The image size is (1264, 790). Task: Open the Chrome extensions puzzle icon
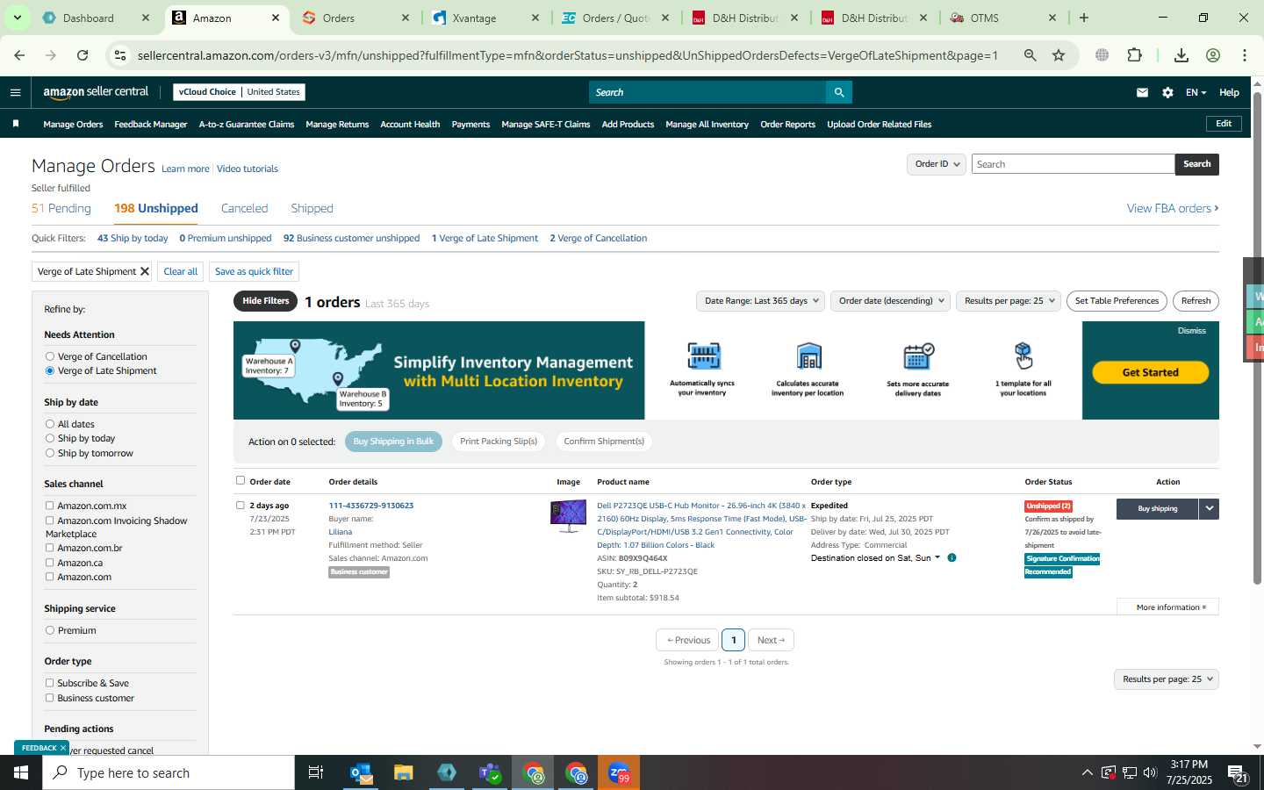point(1134,55)
